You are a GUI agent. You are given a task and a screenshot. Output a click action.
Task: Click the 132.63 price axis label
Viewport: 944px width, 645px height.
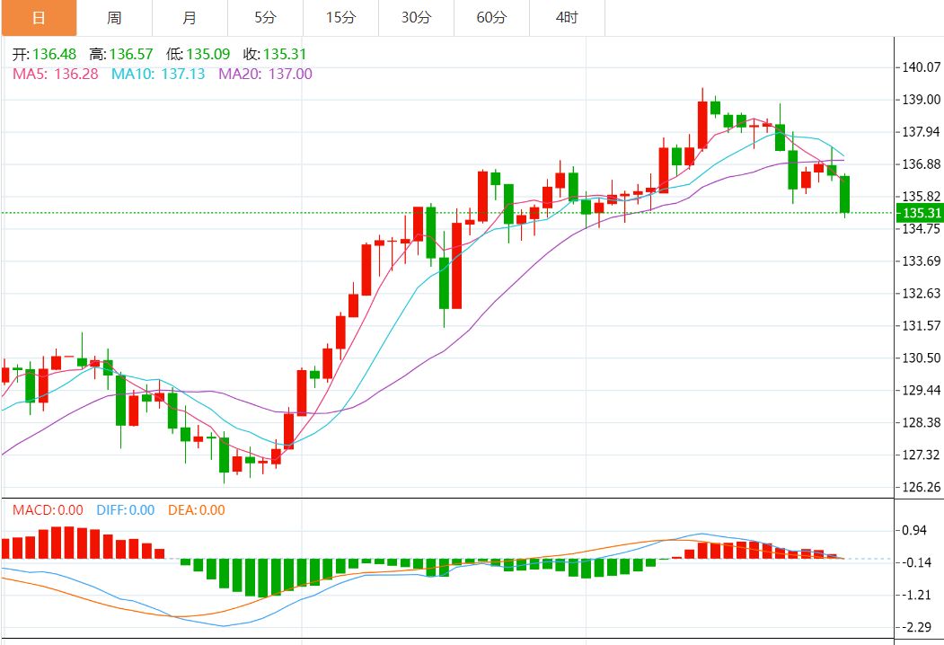(922, 293)
